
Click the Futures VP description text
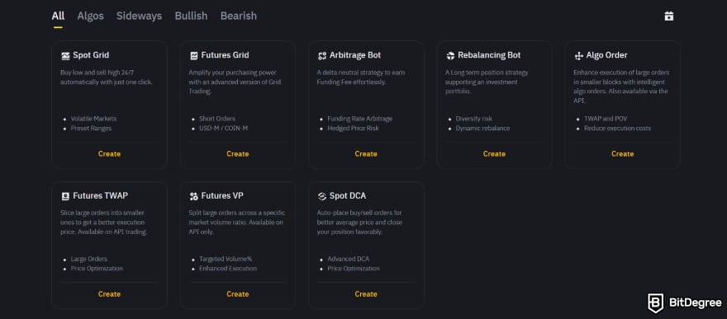tap(237, 223)
